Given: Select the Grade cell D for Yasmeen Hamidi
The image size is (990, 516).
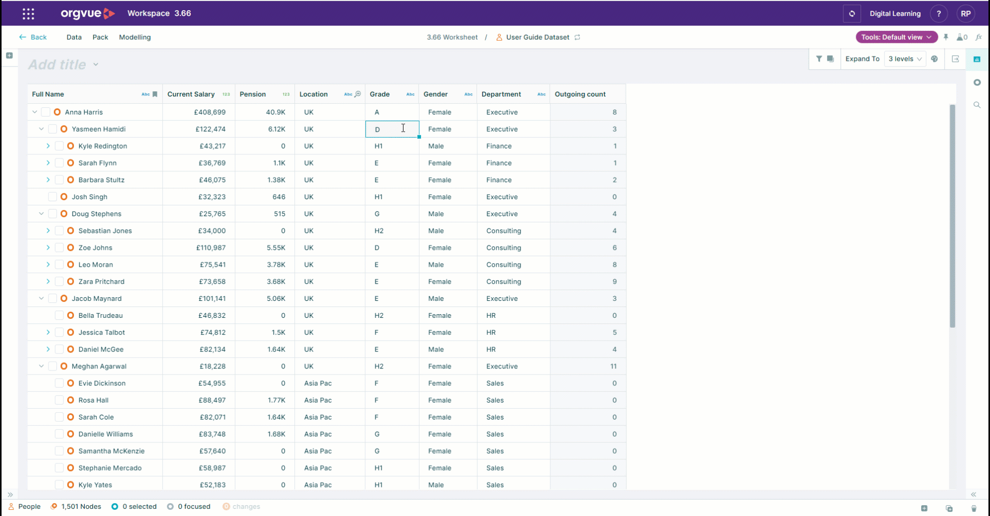Looking at the screenshot, I should click(x=392, y=129).
